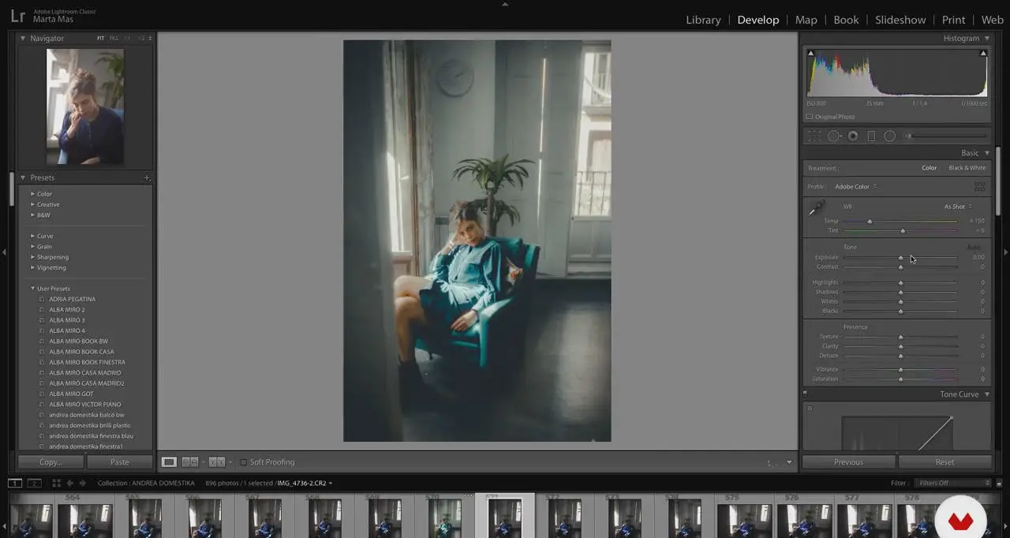Go to the Print module
This screenshot has width=1010, height=538.
tap(953, 20)
